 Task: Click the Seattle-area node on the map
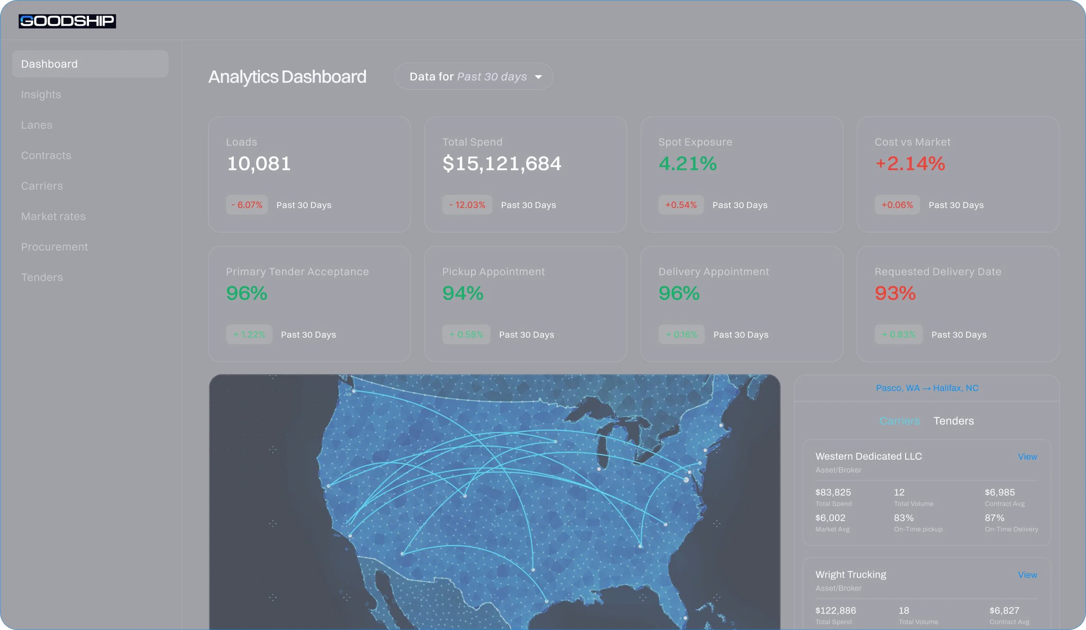coord(354,391)
